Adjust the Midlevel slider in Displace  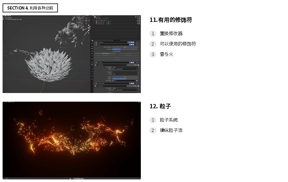click(x=124, y=79)
